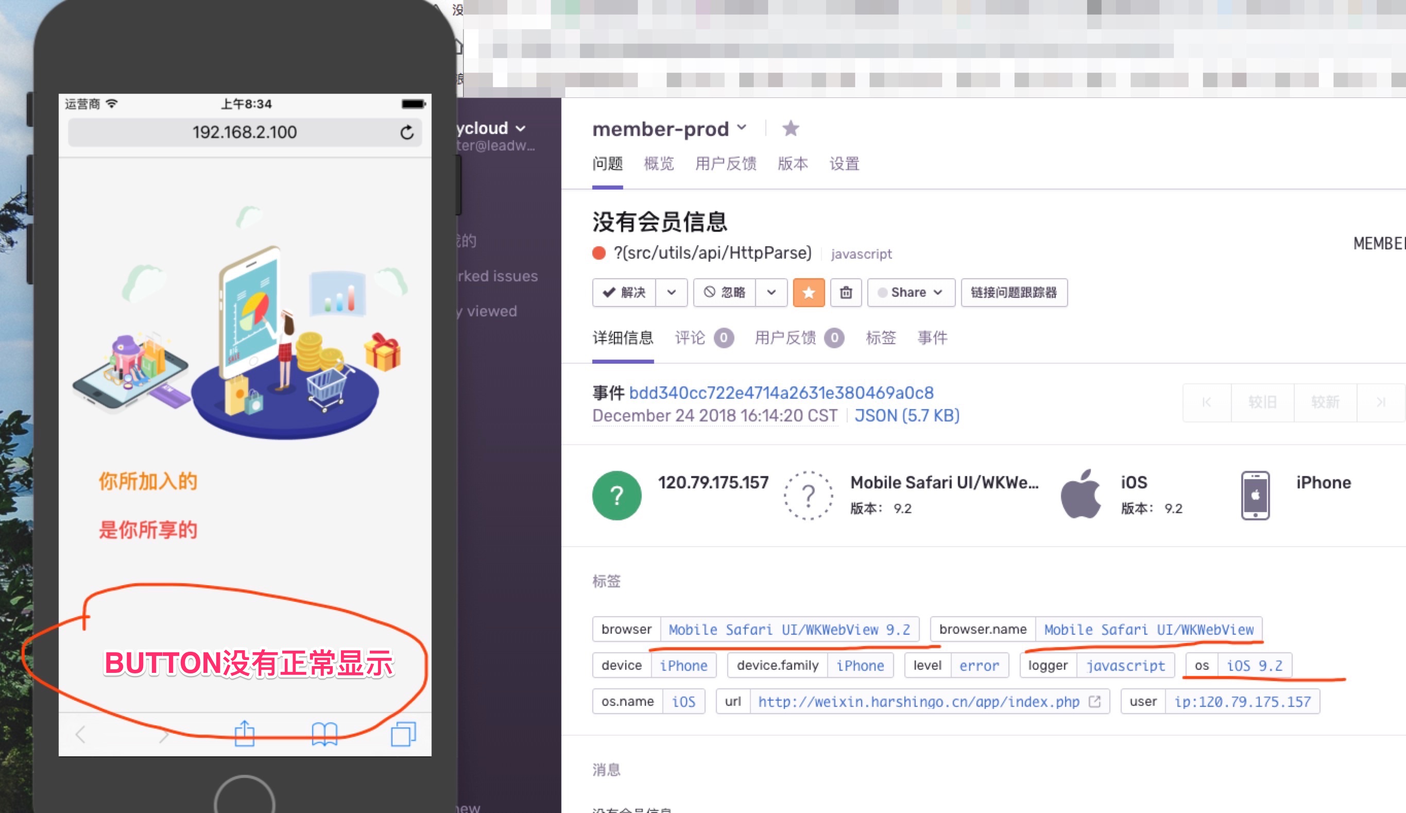Expand the 解决 dropdown arrow

click(x=671, y=293)
